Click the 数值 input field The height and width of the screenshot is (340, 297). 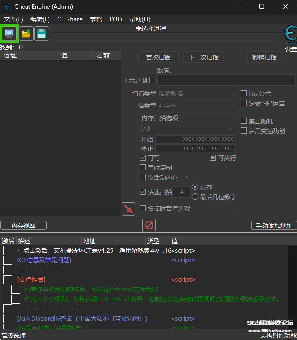pos(226,80)
